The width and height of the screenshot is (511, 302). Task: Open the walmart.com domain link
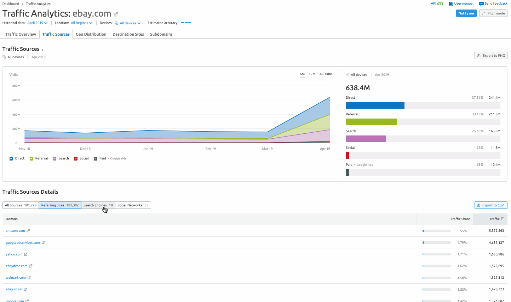[x=16, y=278]
